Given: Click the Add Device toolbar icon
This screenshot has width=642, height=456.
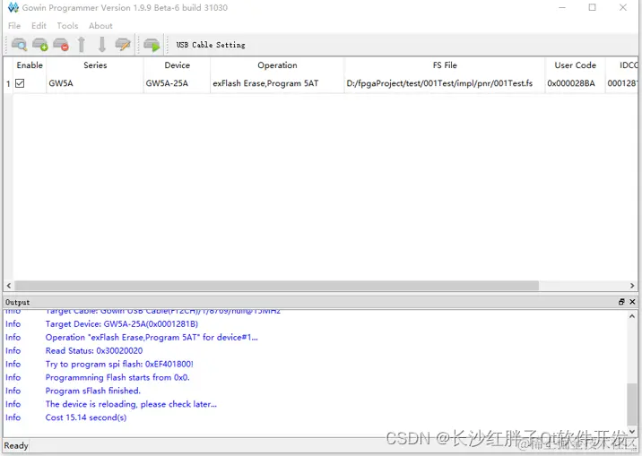Looking at the screenshot, I should [40, 45].
